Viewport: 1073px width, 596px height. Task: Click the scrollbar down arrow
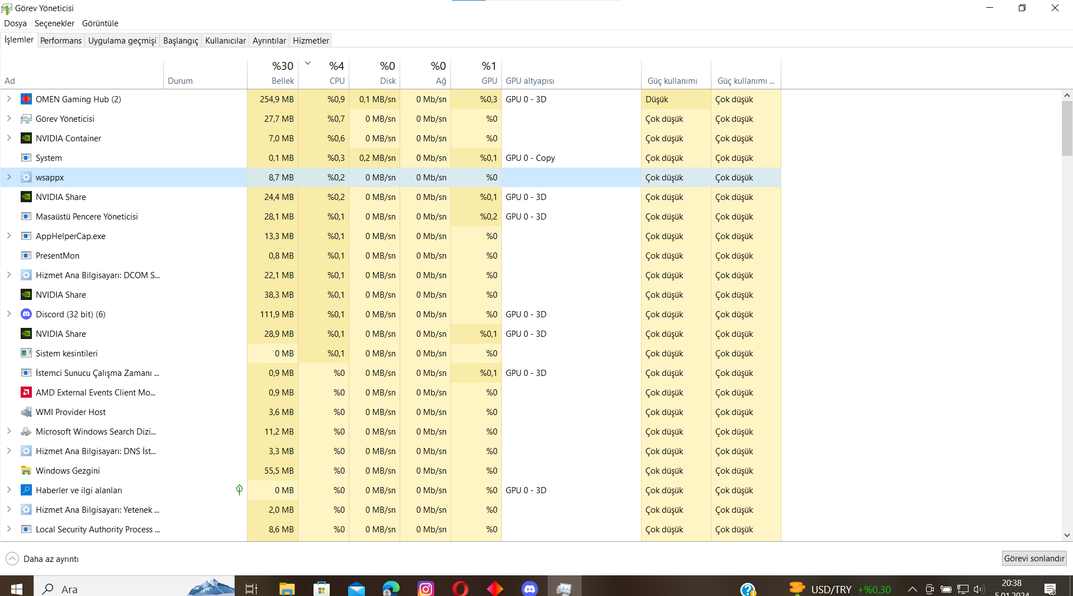[x=1067, y=535]
